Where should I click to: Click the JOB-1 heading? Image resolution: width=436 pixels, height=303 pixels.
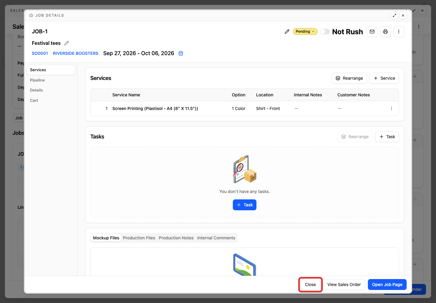(40, 32)
